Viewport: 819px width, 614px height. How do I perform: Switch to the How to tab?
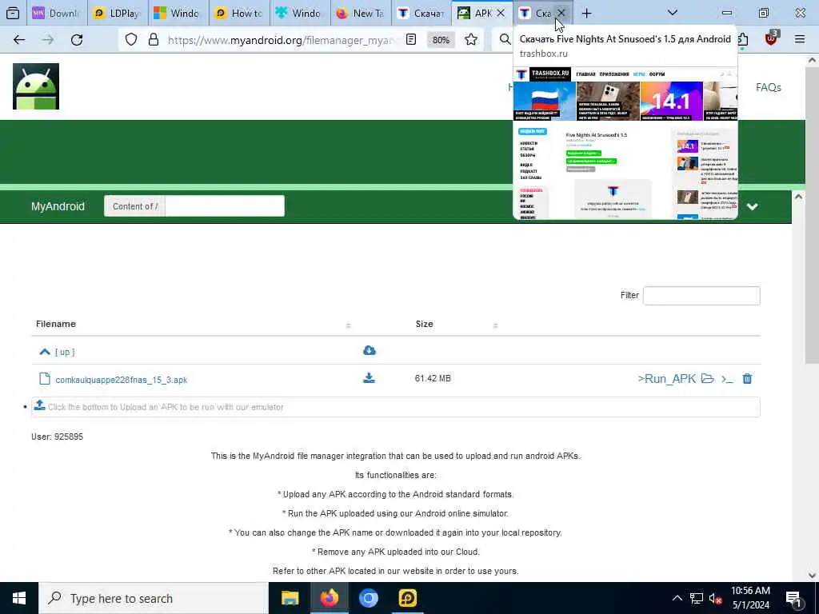[x=240, y=13]
